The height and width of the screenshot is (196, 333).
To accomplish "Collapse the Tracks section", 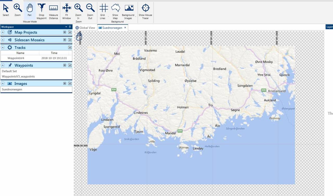I will tap(3, 47).
